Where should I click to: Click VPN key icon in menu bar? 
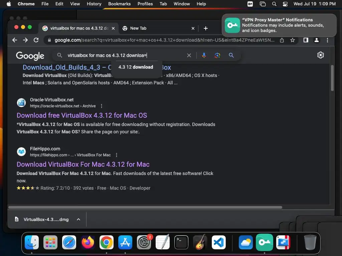250,4
